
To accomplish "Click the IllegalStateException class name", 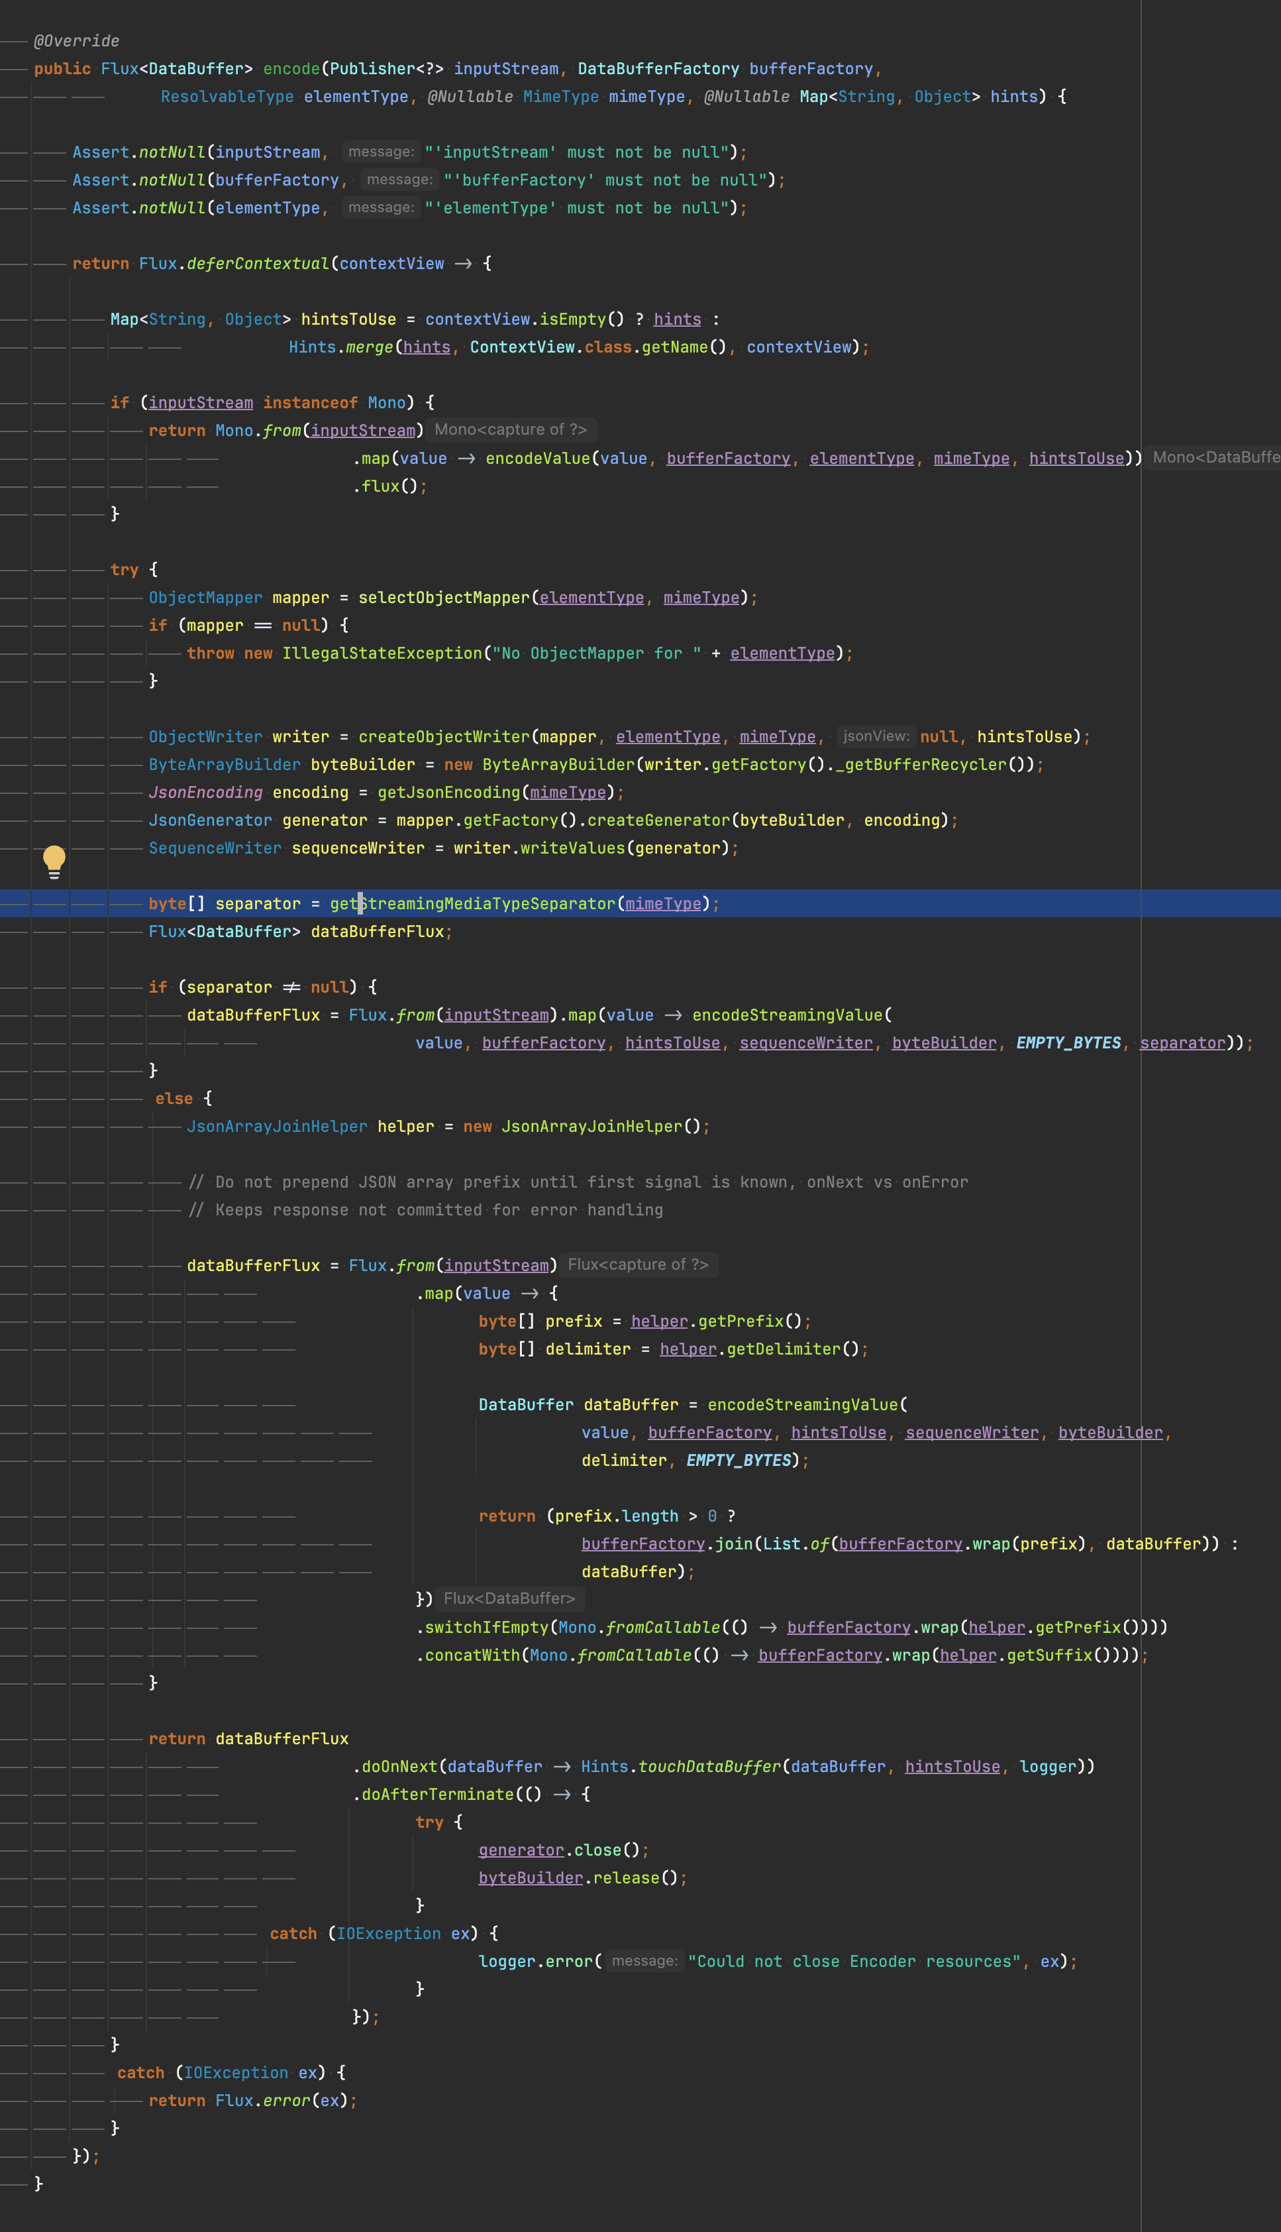I will point(382,653).
